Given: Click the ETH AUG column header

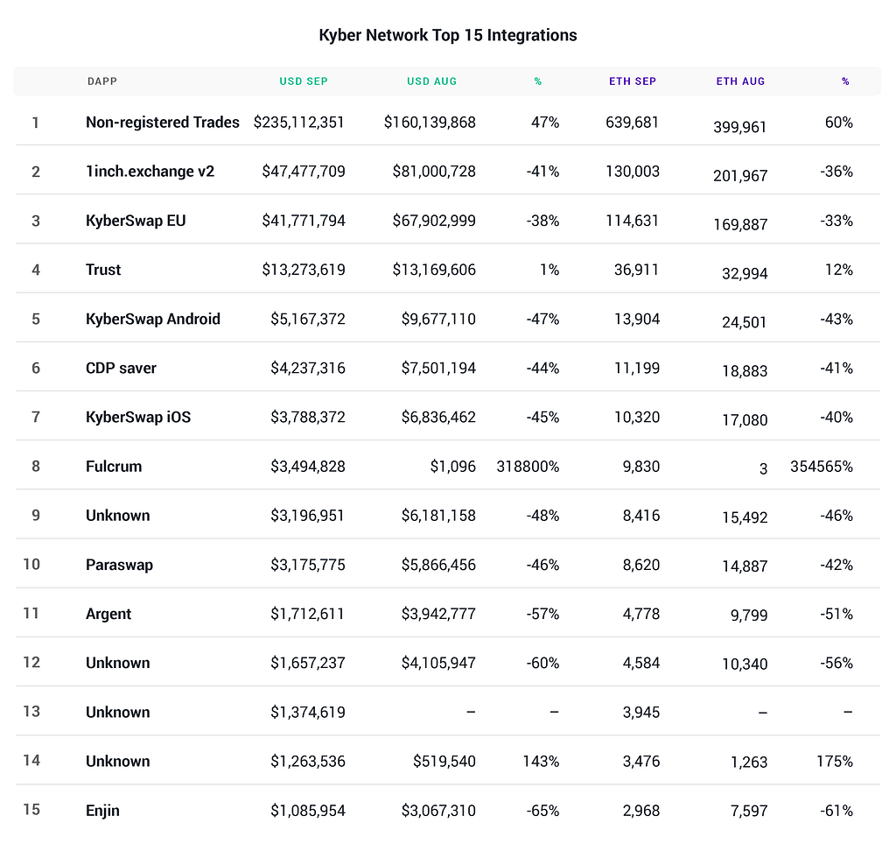Looking at the screenshot, I should 740,81.
